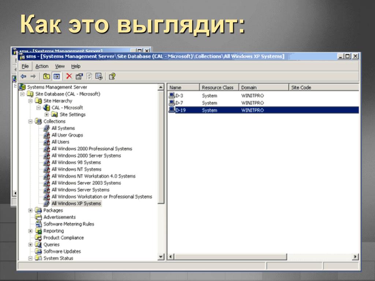375x281 pixels.
Task: Collapse the Collections node
Action: coord(30,121)
